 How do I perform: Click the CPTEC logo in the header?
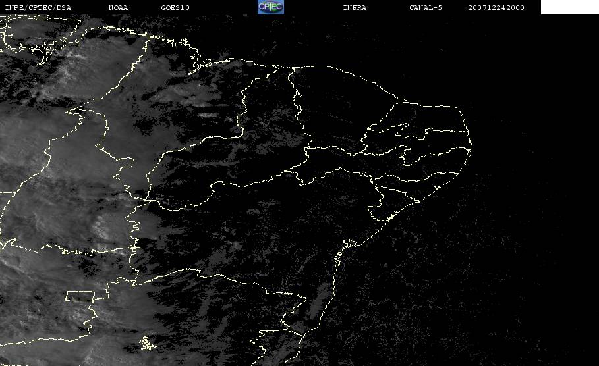coord(271,7)
